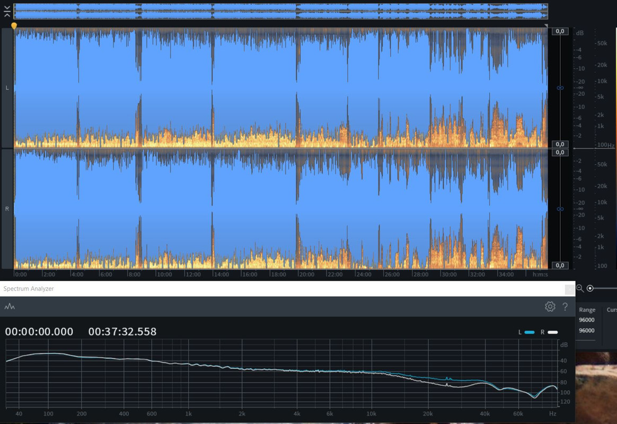Image resolution: width=617 pixels, height=424 pixels.
Task: Click 24:00 on the time ruler
Action: 364,274
